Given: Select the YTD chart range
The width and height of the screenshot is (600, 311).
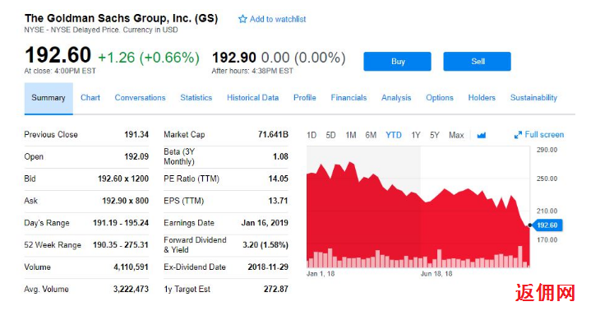Looking at the screenshot, I should click(394, 135).
